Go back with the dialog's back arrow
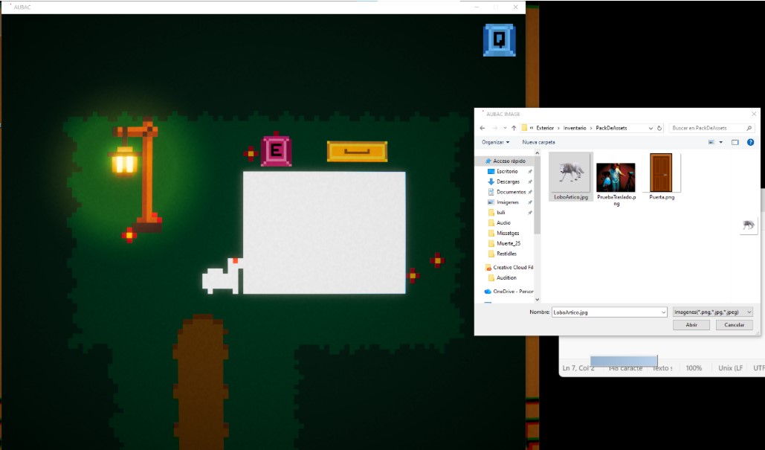 pyautogui.click(x=482, y=128)
